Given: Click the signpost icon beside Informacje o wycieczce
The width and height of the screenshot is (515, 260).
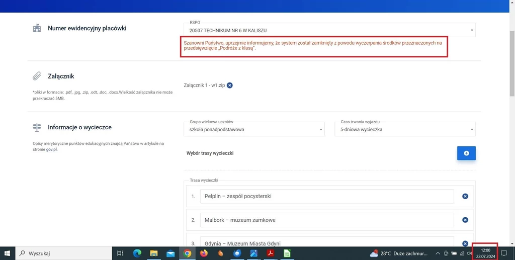Looking at the screenshot, I should click(37, 127).
